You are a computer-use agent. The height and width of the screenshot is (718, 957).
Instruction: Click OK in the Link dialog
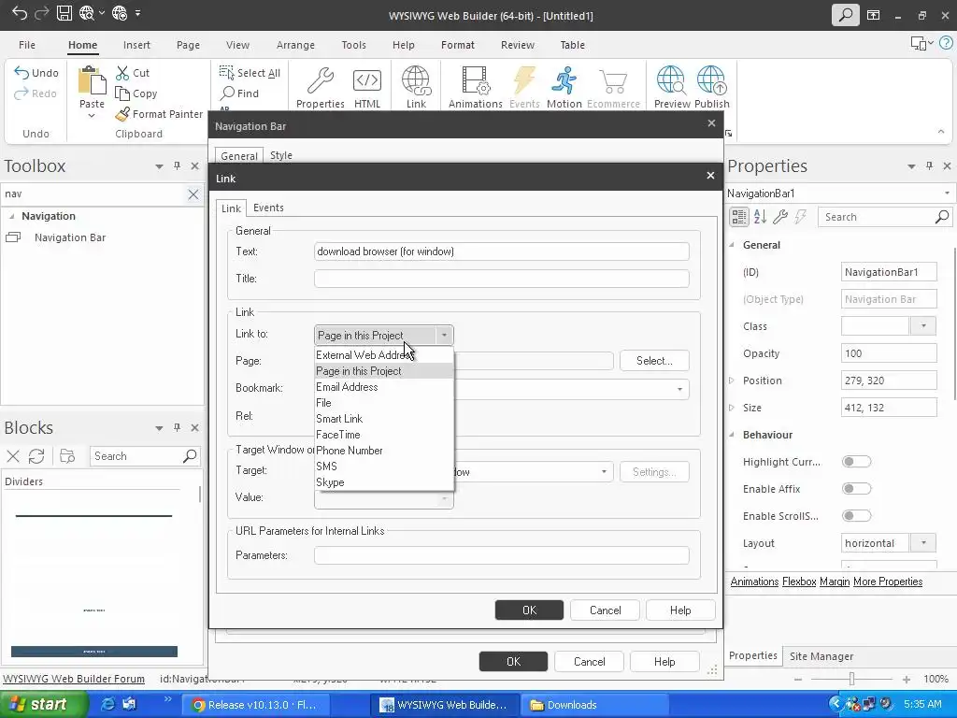tap(529, 610)
